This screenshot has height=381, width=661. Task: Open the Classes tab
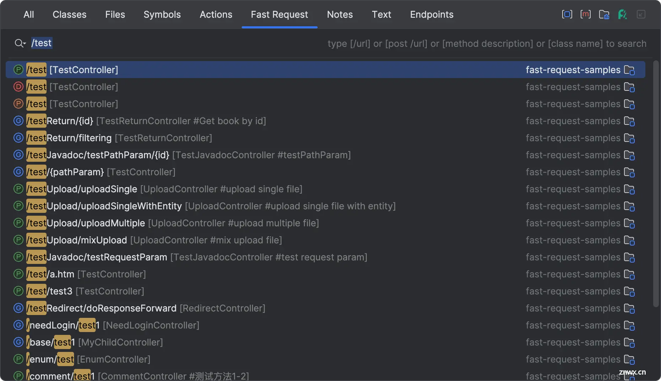[x=69, y=15]
